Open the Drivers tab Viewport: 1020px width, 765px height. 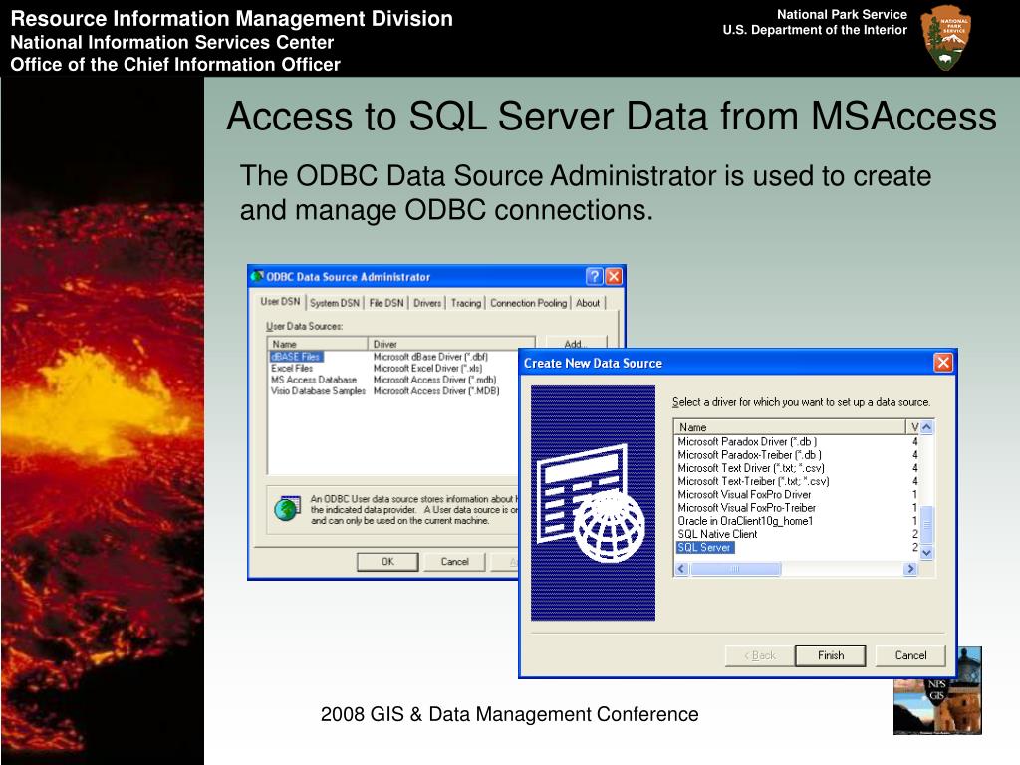427,303
